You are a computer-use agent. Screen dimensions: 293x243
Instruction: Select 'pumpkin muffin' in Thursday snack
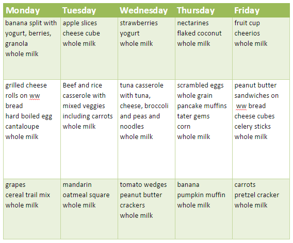(201, 195)
